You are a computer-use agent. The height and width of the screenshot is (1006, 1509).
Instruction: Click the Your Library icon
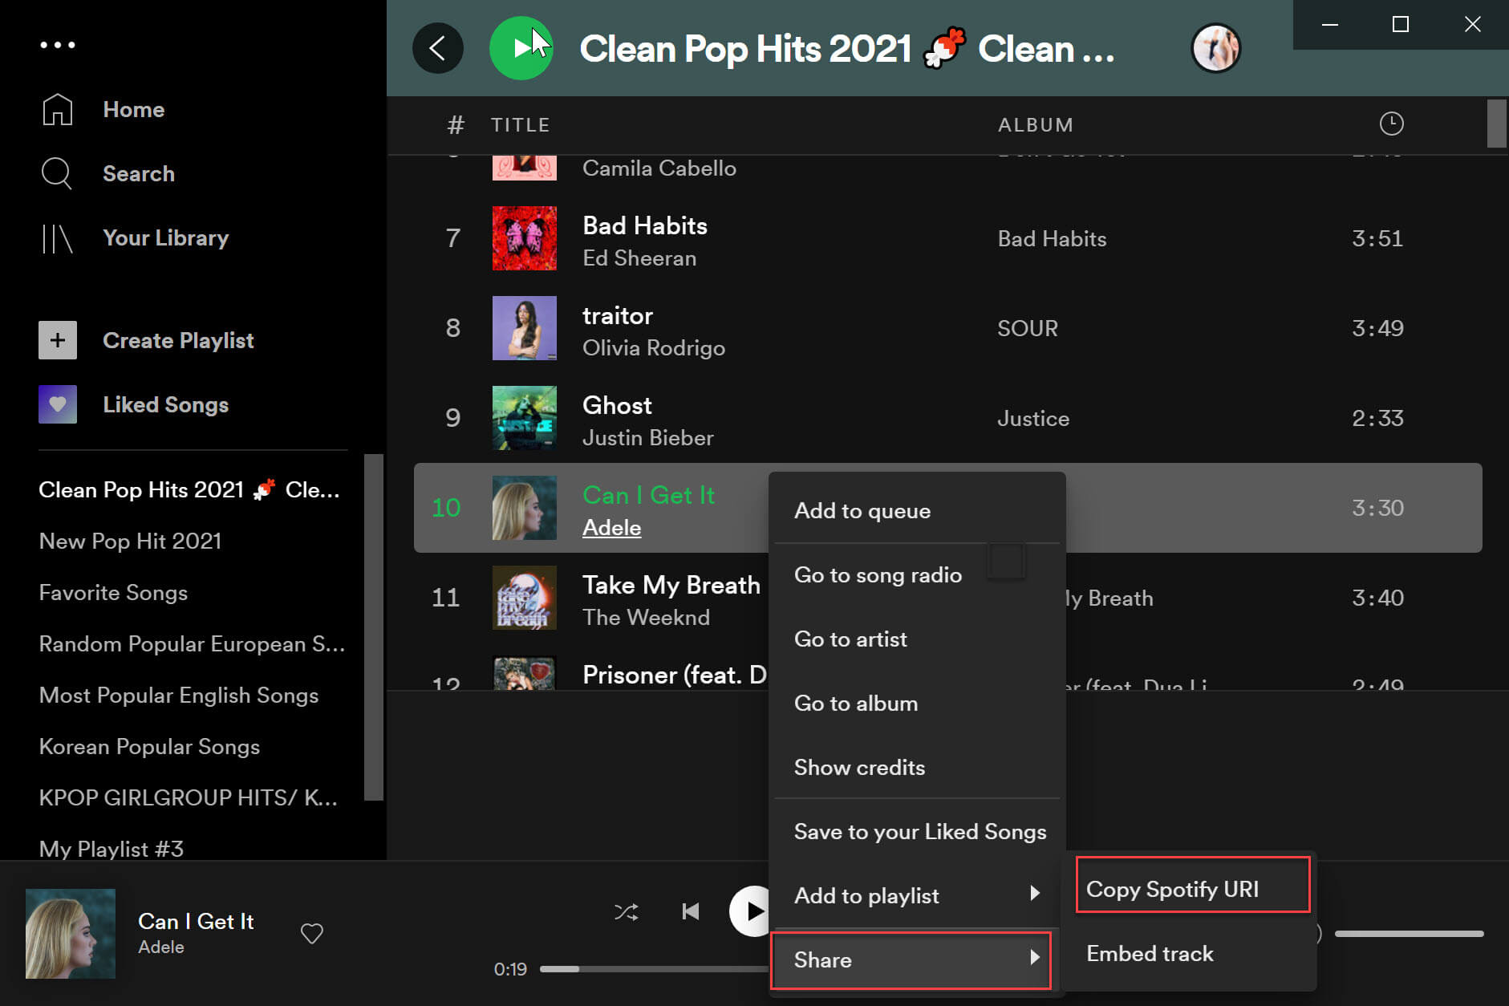click(x=58, y=238)
